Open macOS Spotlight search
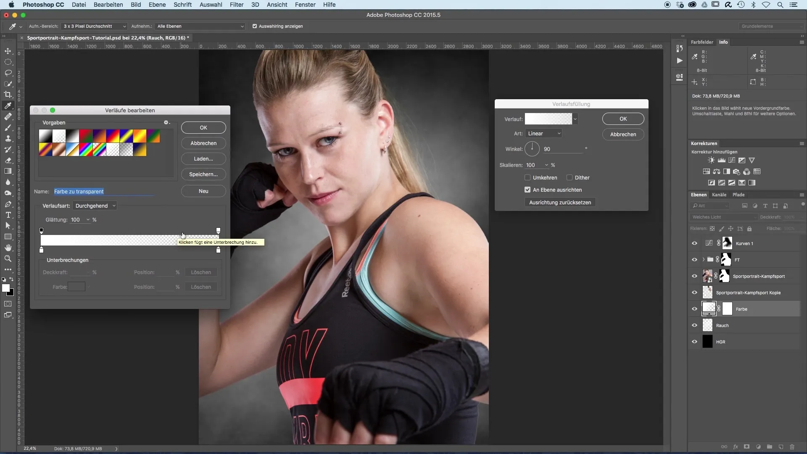807x454 pixels. (x=780, y=5)
